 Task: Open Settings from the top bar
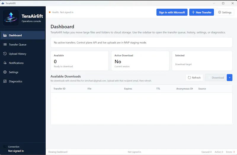tap(225, 12)
